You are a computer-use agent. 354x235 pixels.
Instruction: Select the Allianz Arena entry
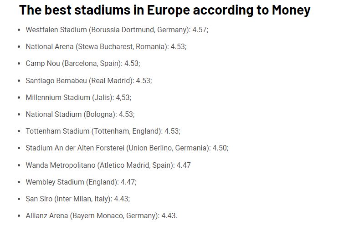[x=101, y=215]
